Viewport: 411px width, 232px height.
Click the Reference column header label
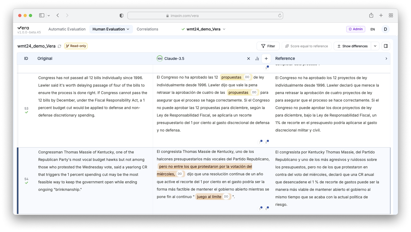point(285,59)
